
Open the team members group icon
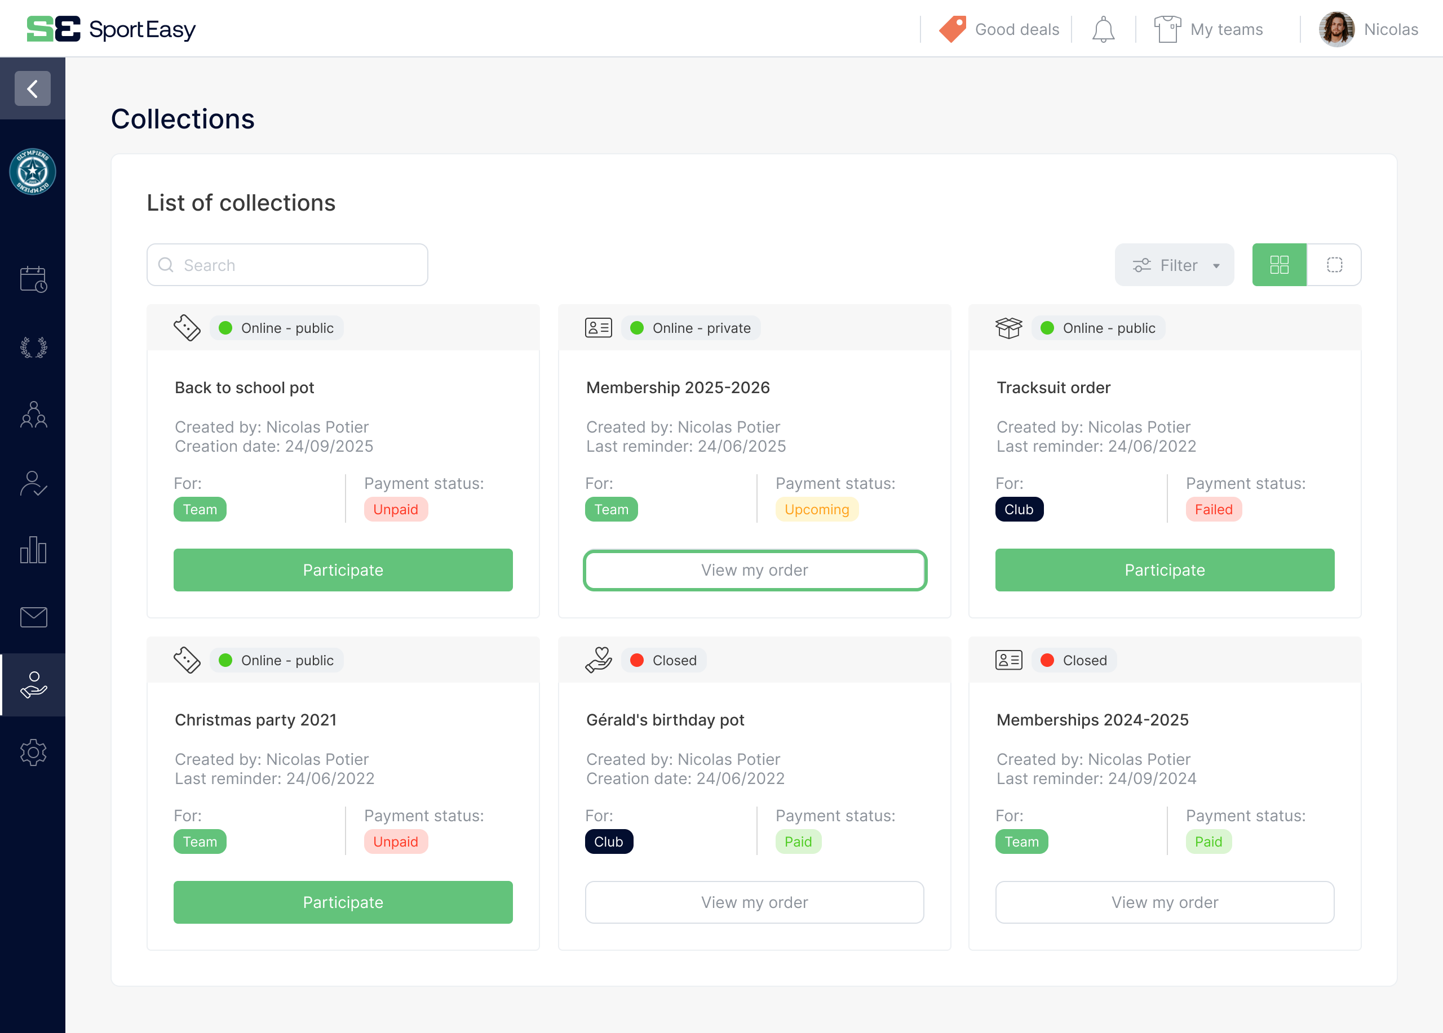(33, 415)
